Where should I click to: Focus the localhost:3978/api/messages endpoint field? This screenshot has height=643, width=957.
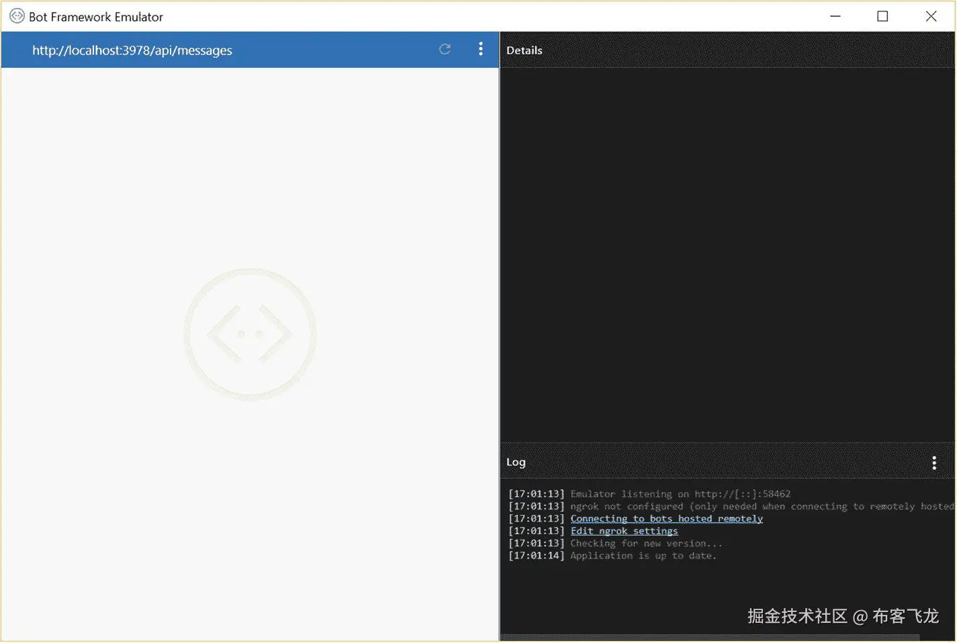click(132, 50)
